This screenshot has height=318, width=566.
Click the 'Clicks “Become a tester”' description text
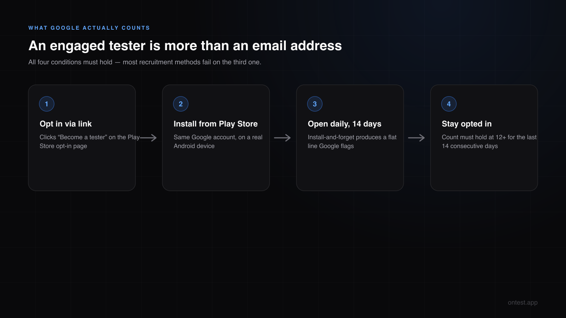pyautogui.click(x=90, y=141)
